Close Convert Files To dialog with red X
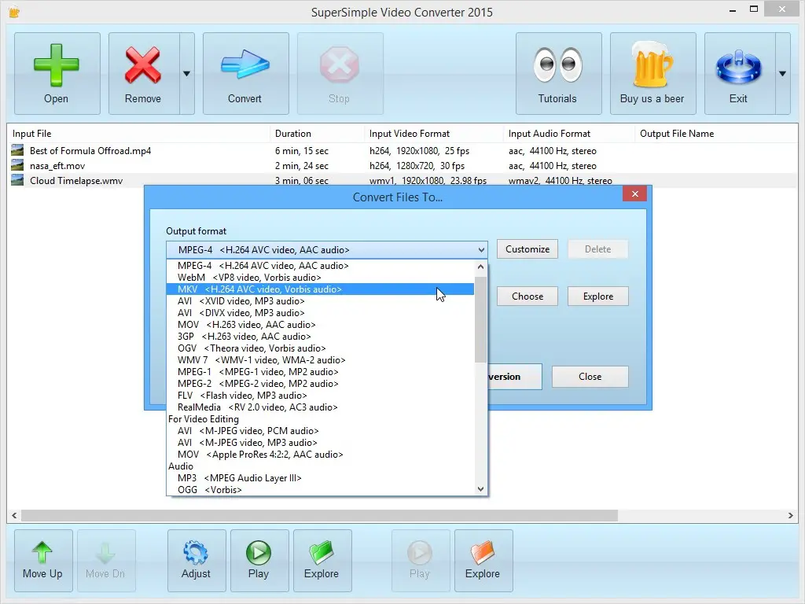The image size is (805, 604). 634,193
